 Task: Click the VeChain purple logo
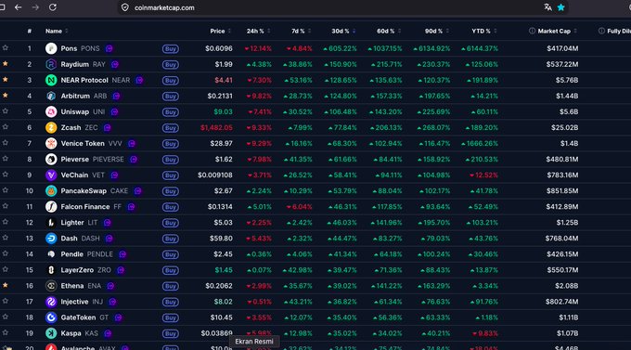[51, 175]
